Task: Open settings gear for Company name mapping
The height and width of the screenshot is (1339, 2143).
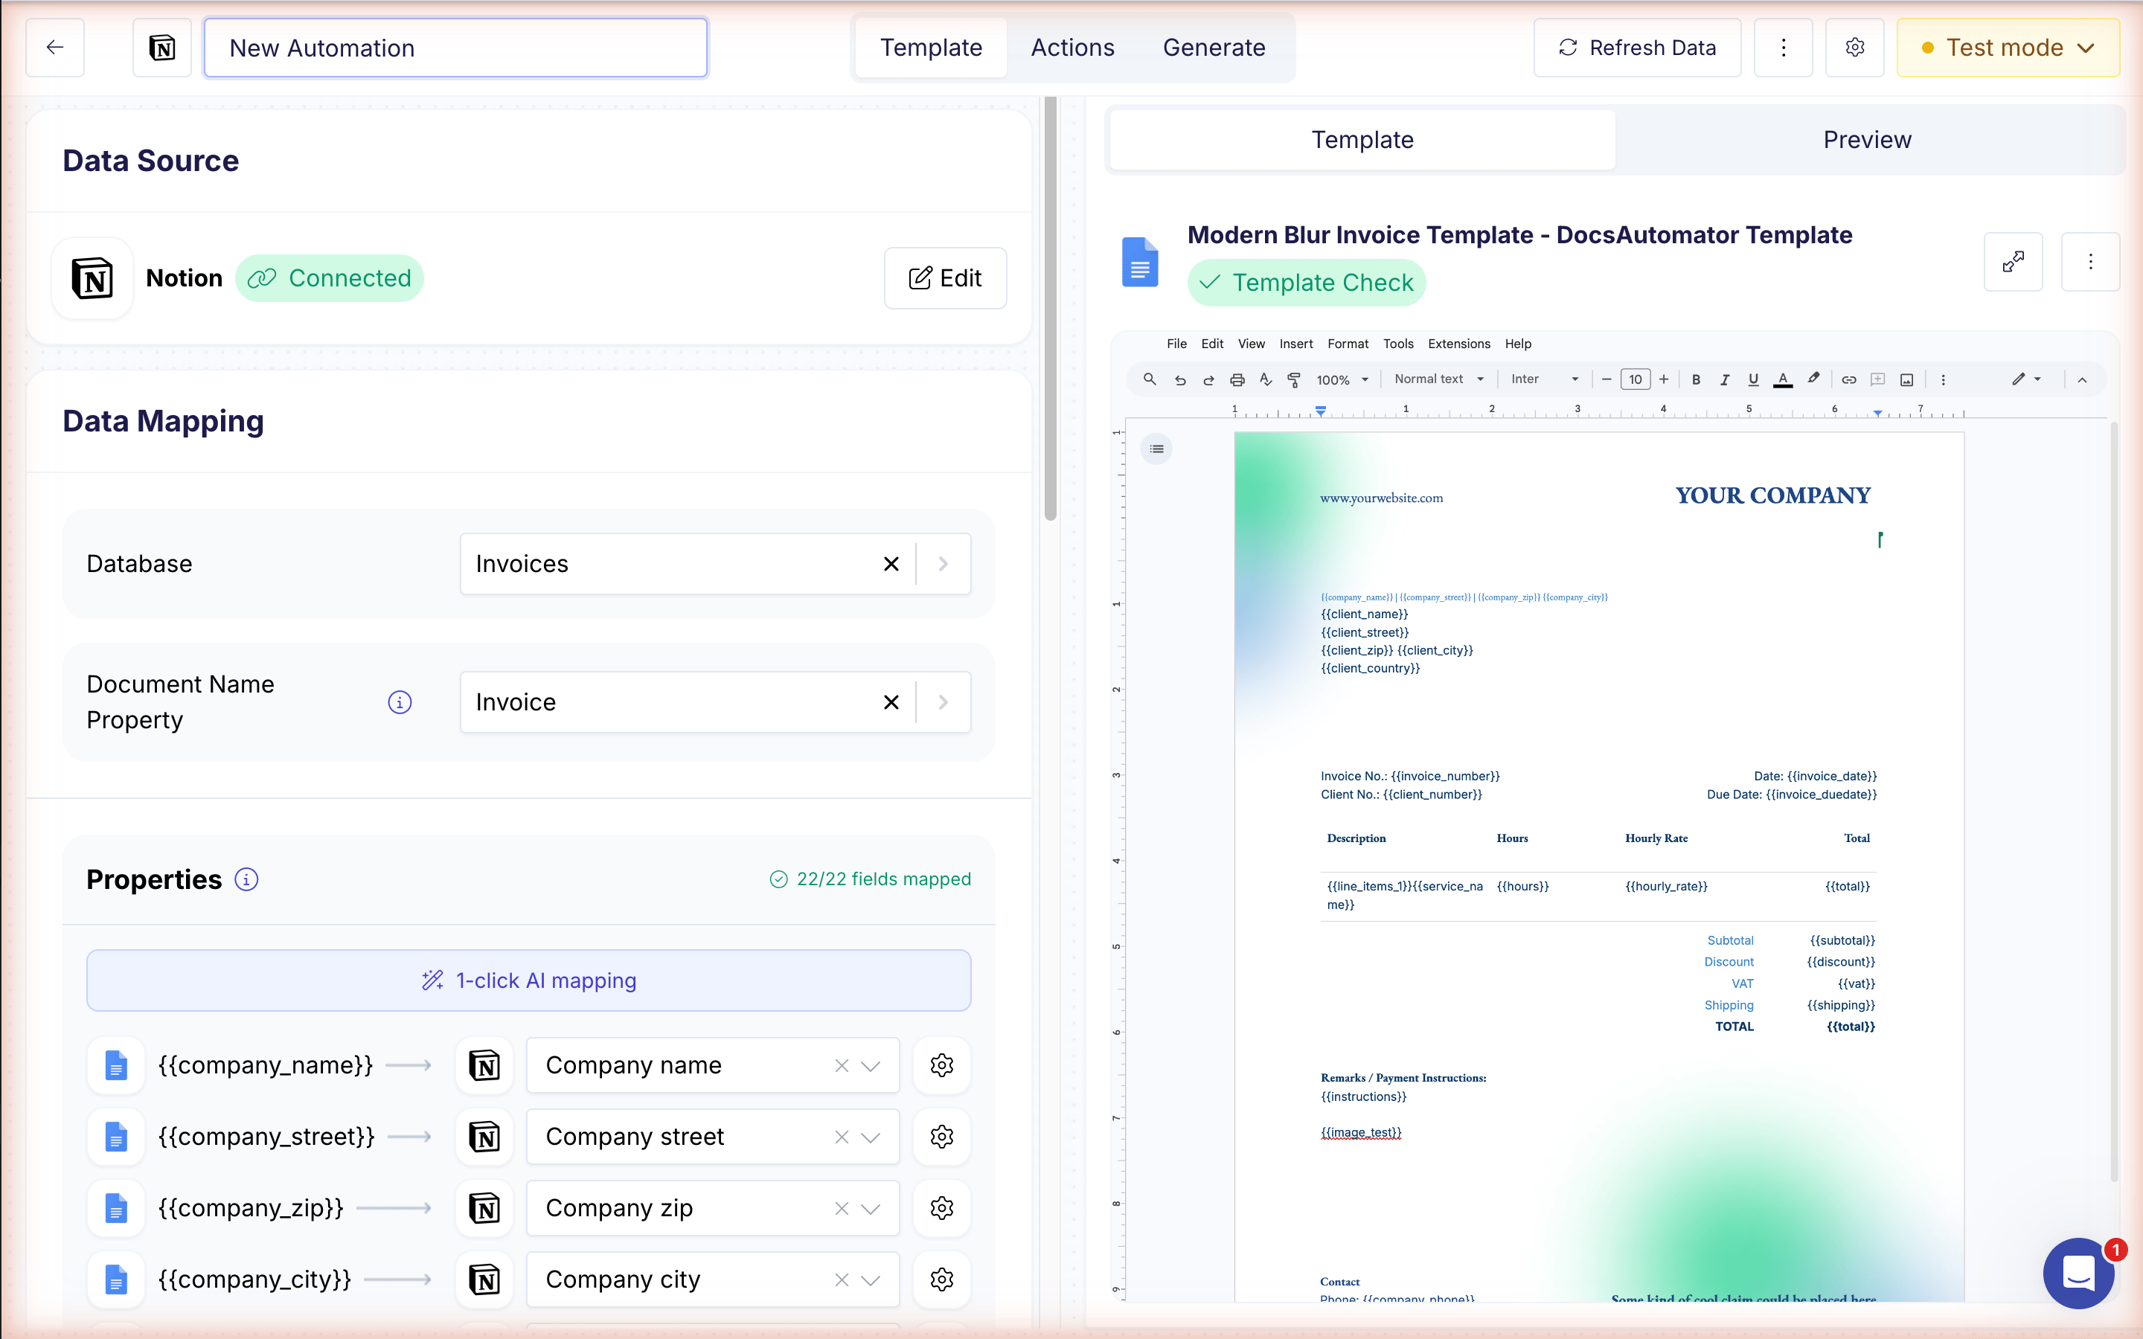Action: coord(941,1065)
